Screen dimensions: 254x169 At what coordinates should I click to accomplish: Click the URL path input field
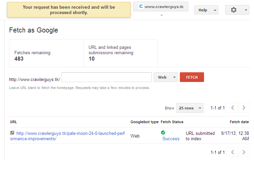coord(106,77)
